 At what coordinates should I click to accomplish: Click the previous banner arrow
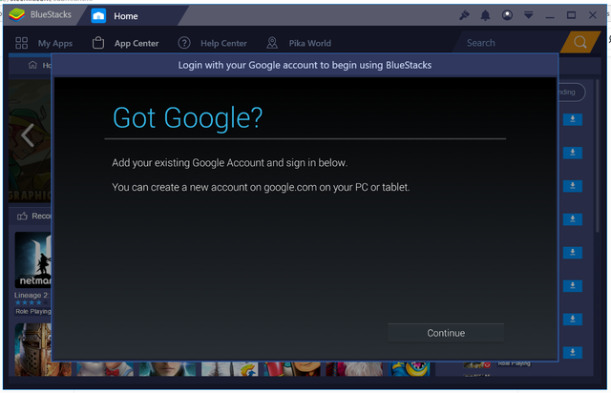[28, 135]
